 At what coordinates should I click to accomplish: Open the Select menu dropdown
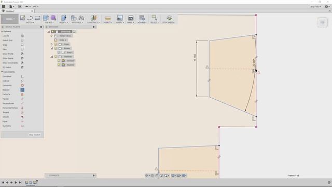tap(155, 22)
